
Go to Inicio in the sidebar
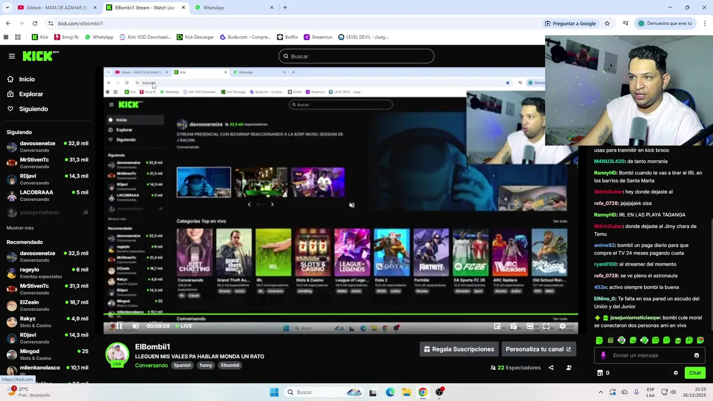click(x=27, y=79)
